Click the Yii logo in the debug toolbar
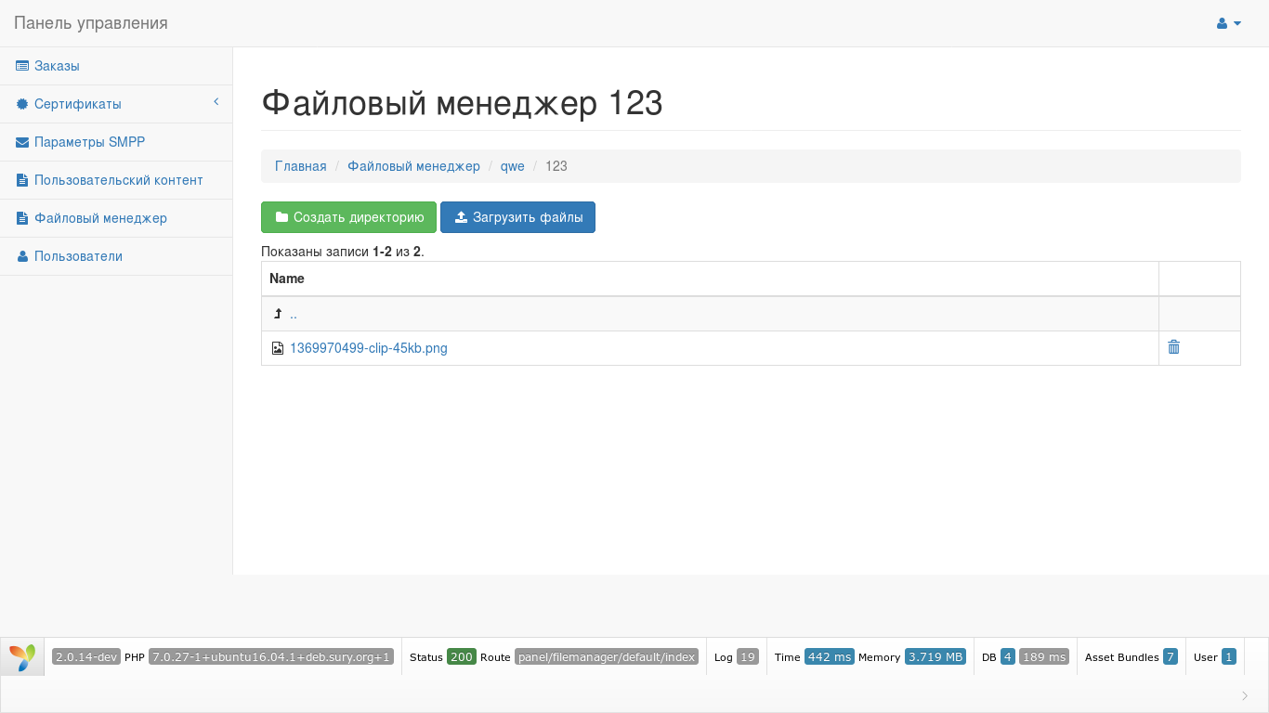The height and width of the screenshot is (713, 1269). click(22, 656)
